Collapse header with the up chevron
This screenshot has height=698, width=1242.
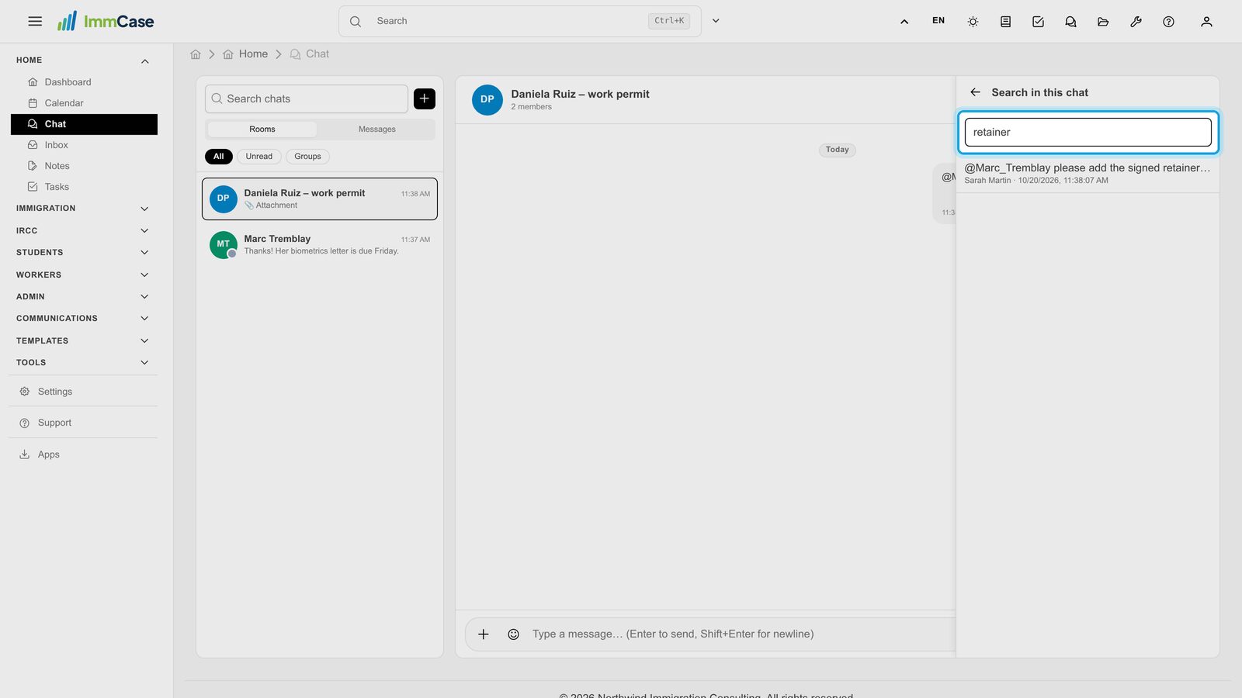point(904,22)
